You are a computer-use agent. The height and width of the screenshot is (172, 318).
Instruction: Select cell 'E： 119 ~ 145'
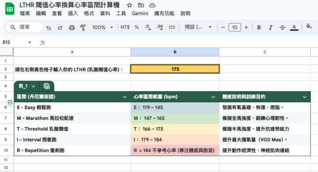[x=175, y=107]
